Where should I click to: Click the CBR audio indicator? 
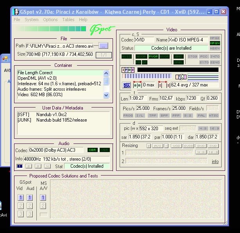click(93, 150)
